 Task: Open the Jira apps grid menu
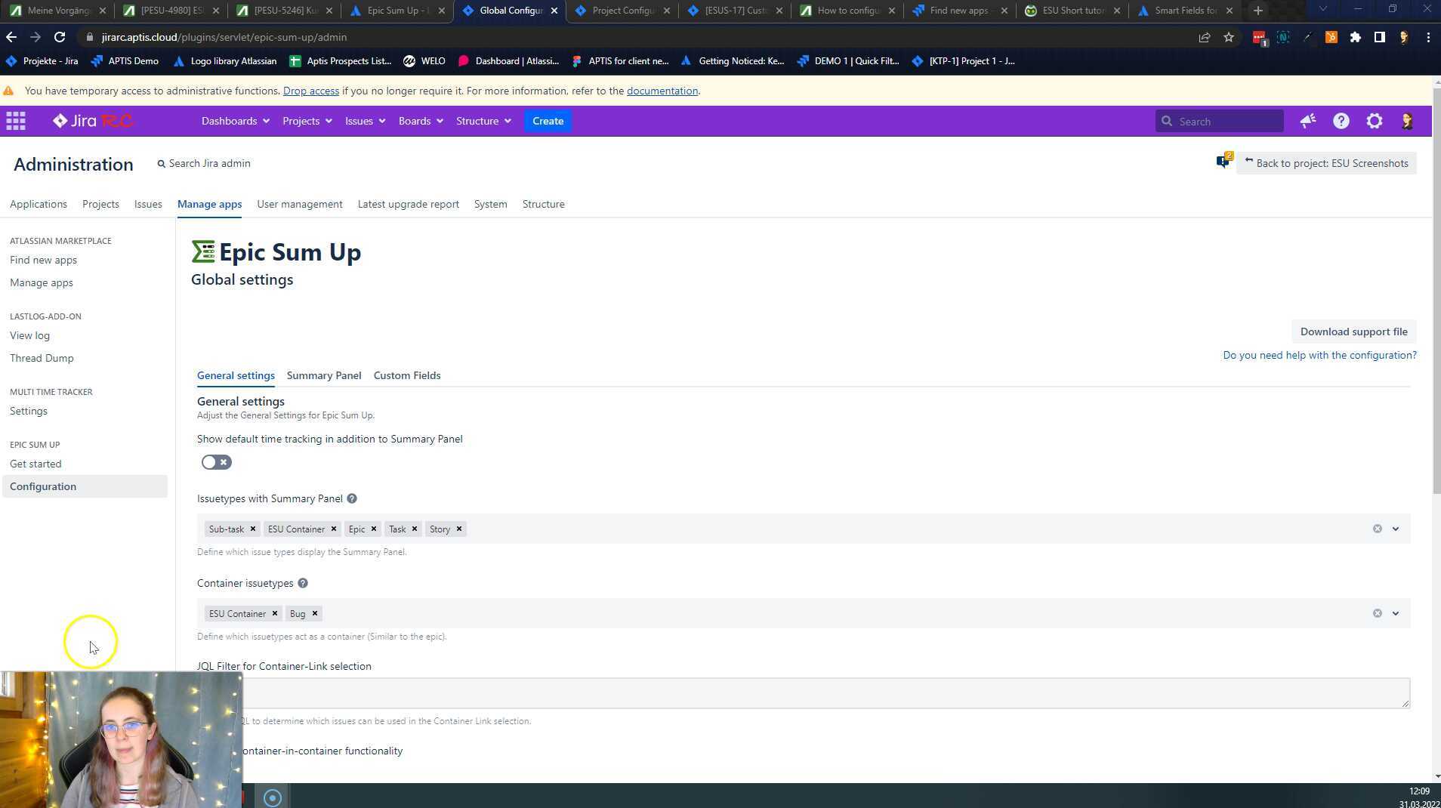click(15, 121)
